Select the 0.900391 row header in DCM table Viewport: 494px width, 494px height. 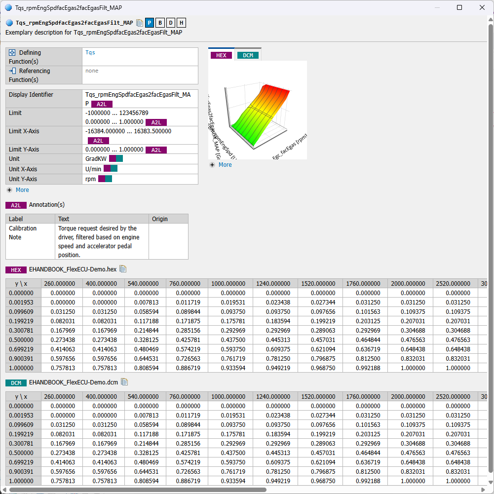point(23,472)
